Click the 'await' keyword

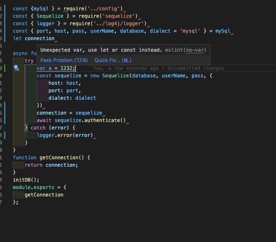[x=44, y=120]
